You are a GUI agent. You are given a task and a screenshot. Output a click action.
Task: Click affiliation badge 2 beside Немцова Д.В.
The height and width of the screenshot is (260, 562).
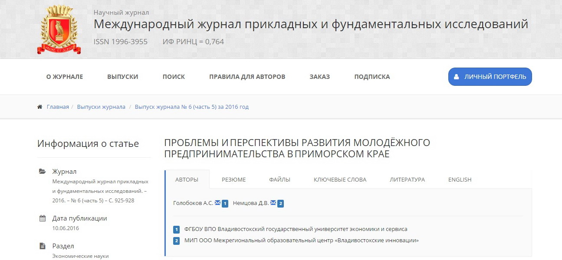click(280, 204)
